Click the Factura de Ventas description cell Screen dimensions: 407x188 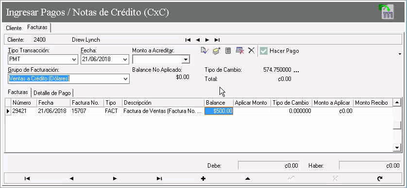click(163, 111)
